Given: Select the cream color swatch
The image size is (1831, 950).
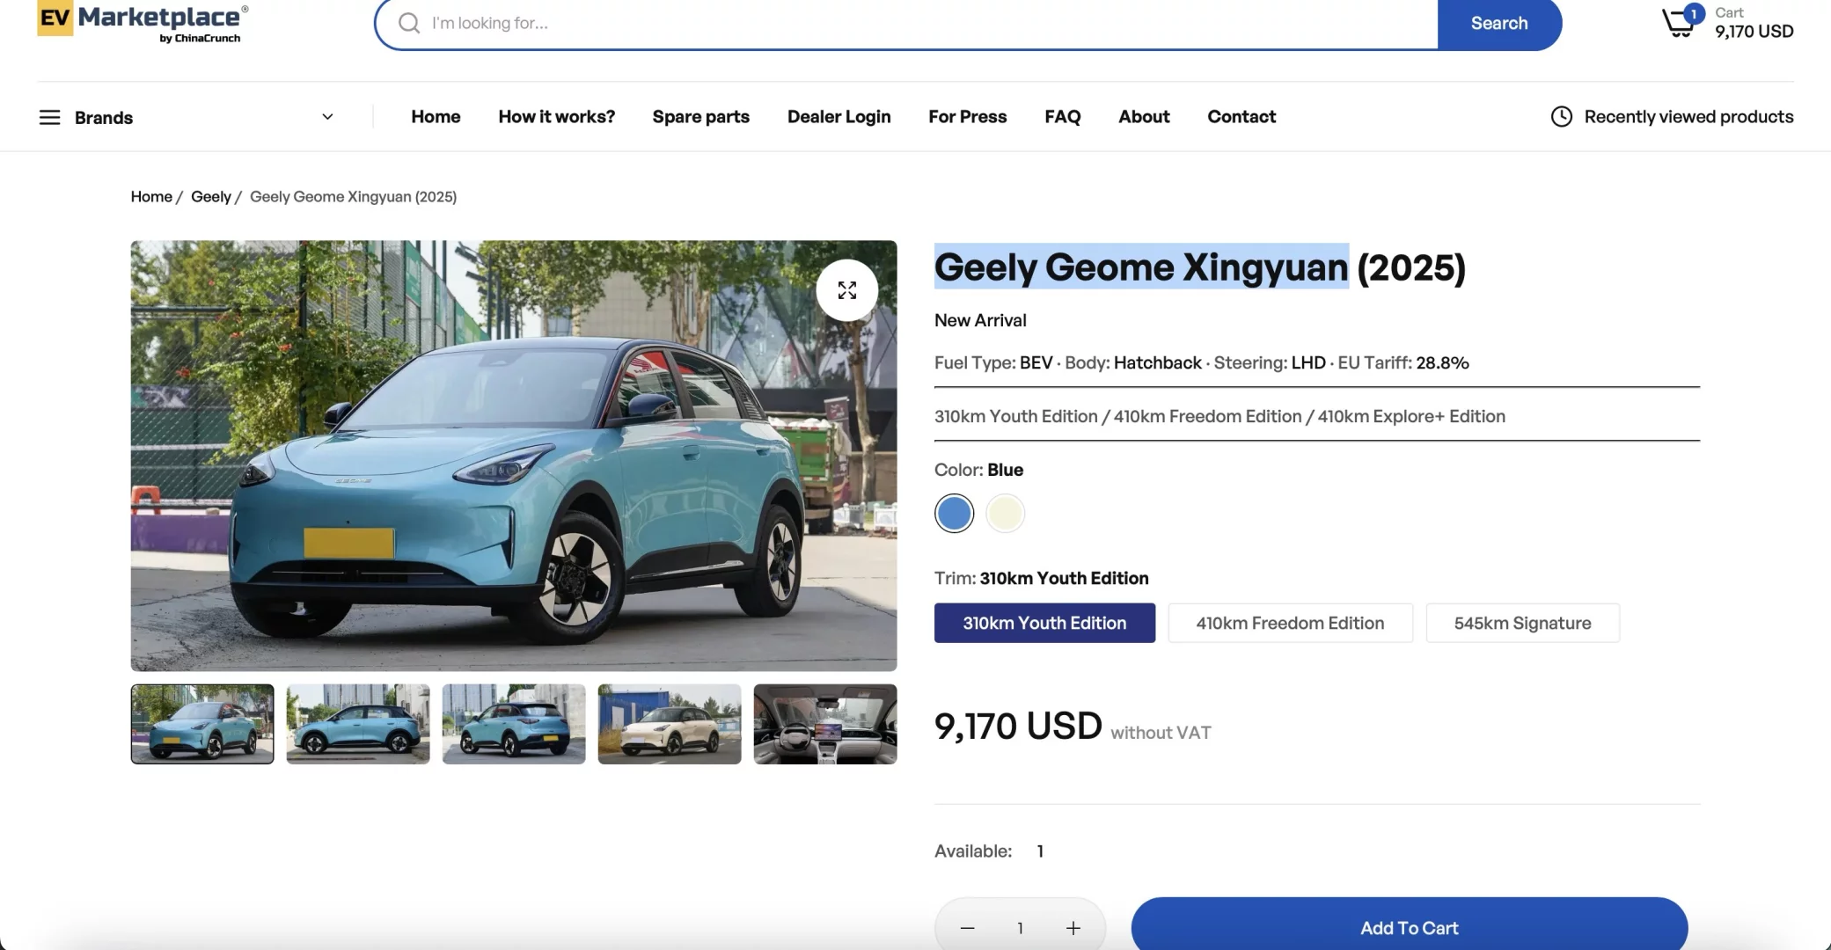Looking at the screenshot, I should coord(1005,513).
